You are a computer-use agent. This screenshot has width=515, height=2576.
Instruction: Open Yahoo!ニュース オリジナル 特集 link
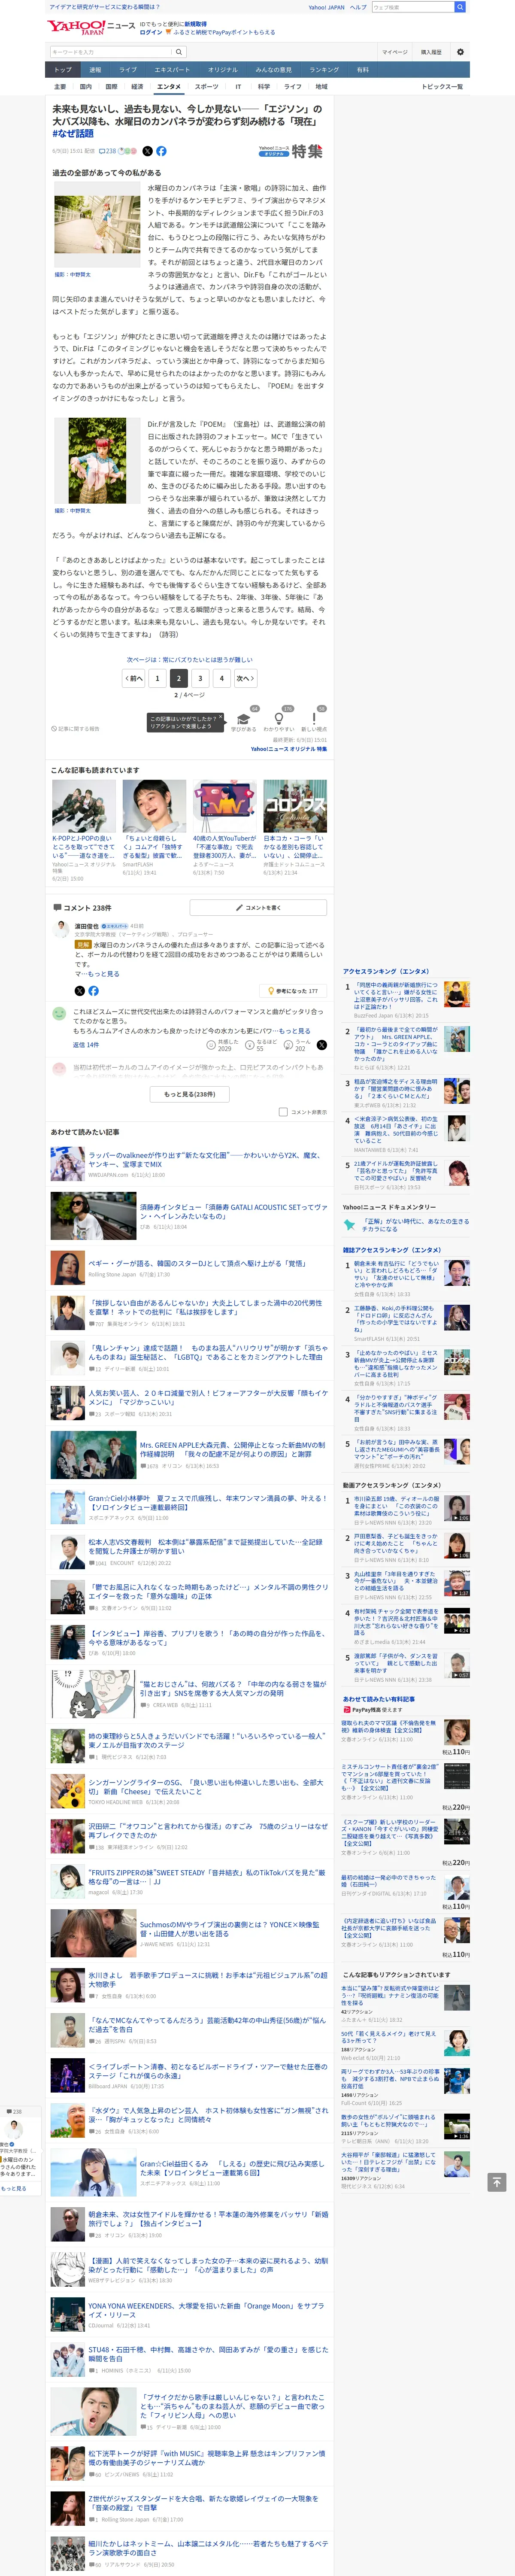point(289,749)
